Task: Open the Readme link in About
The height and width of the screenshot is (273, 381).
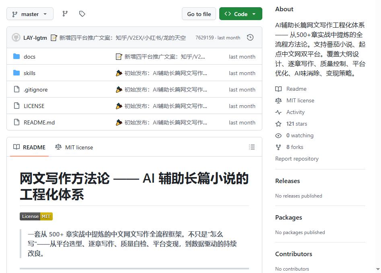Action: [x=296, y=89]
